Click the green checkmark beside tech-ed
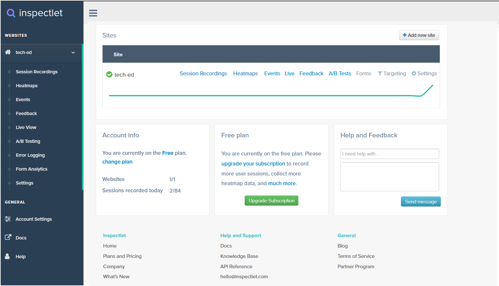Viewport: 499px width, 286px height. pos(109,74)
